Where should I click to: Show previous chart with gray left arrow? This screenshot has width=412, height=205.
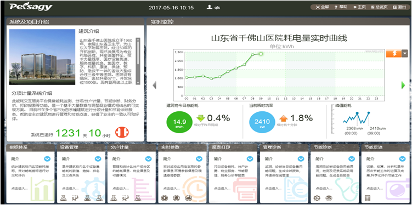[155, 85]
